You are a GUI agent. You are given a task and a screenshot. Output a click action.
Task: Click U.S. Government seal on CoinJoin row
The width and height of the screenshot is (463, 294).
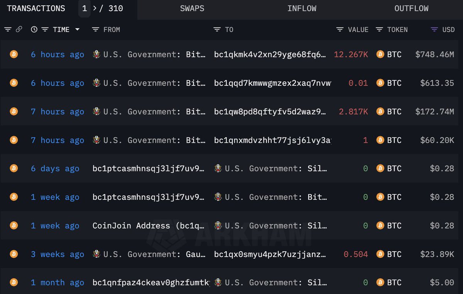(218, 226)
